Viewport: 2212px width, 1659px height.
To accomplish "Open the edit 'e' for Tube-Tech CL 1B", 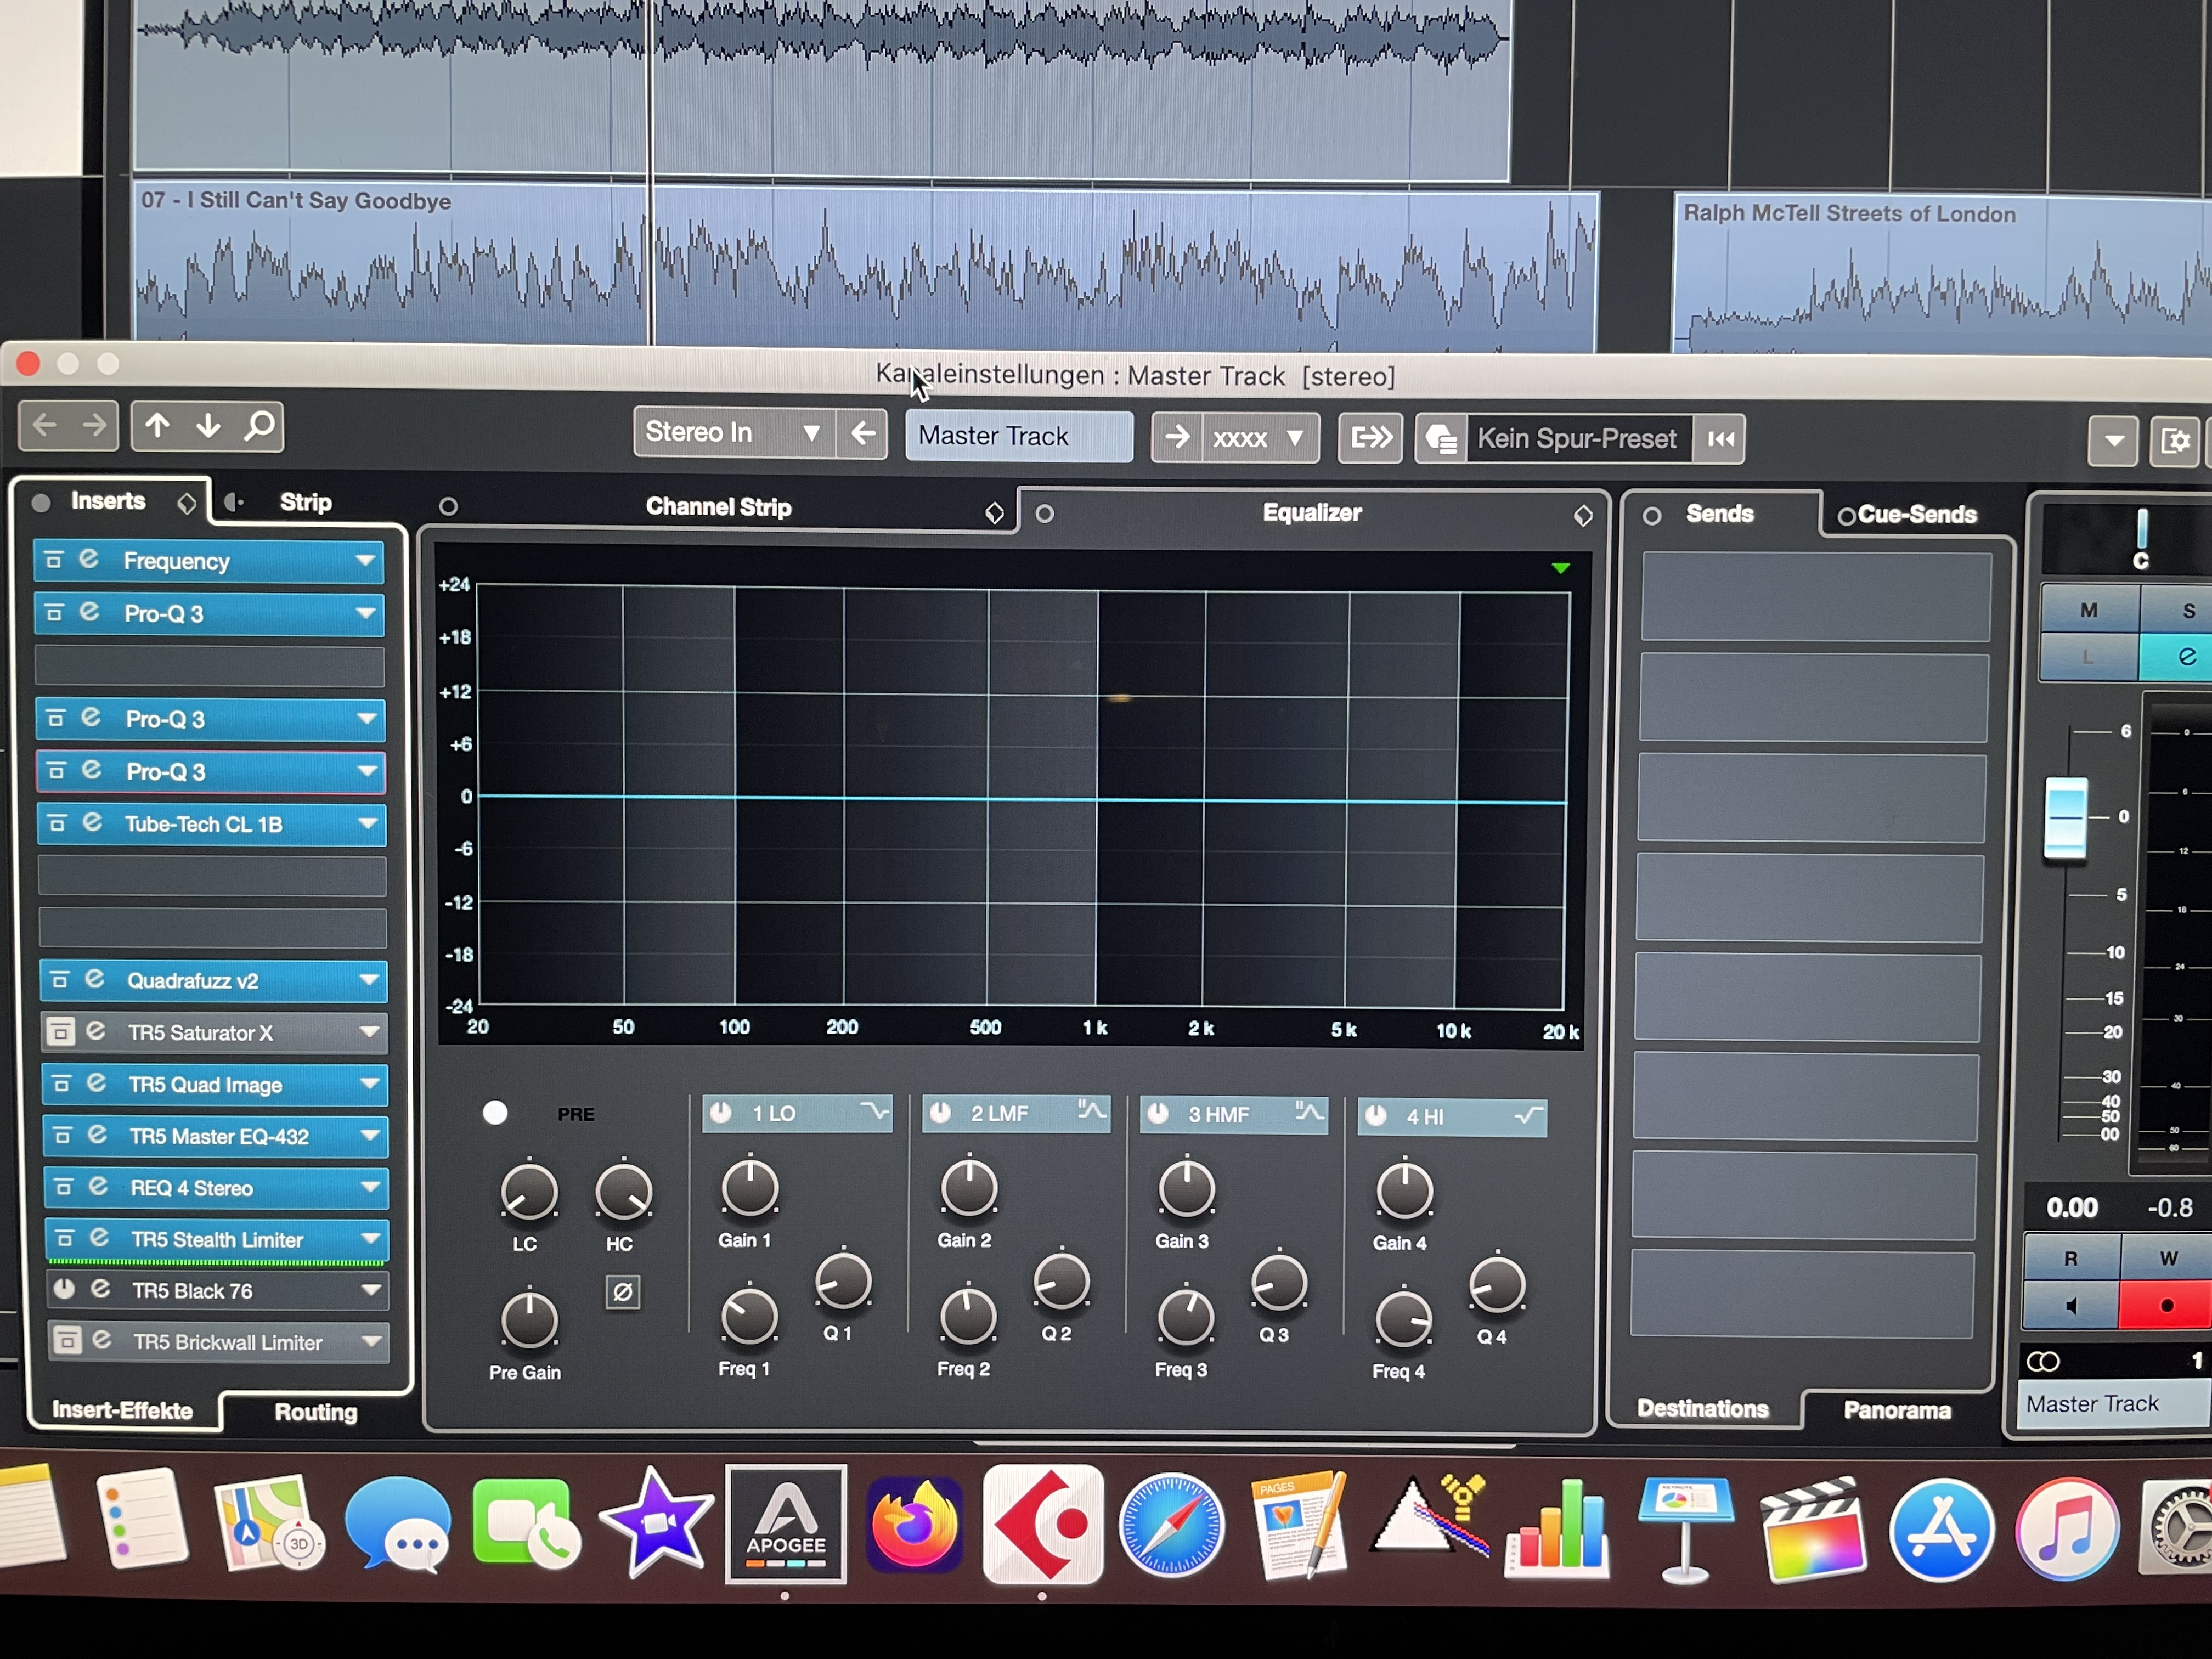I will 93,823.
